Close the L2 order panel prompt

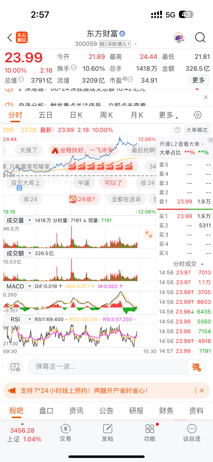[x=211, y=140]
